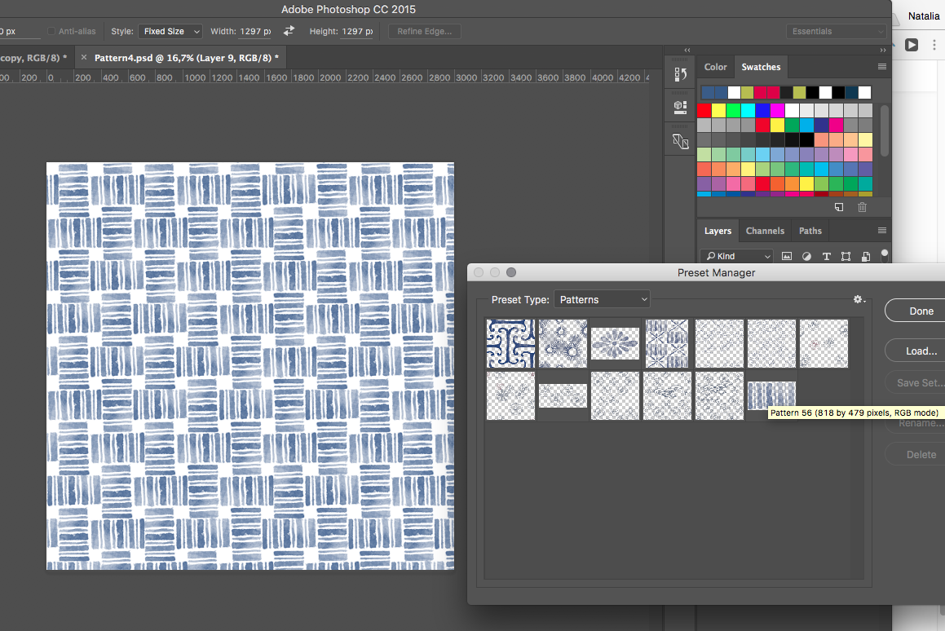Click the swap width and height arrows
945x631 pixels.
tap(289, 31)
